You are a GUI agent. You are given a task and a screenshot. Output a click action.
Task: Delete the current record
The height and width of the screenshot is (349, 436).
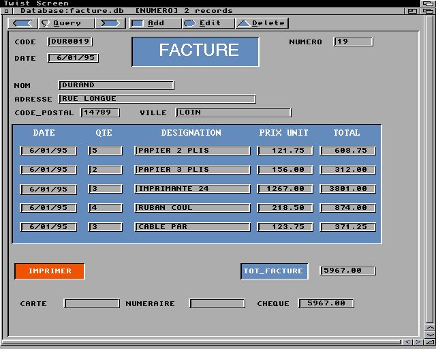coord(262,23)
